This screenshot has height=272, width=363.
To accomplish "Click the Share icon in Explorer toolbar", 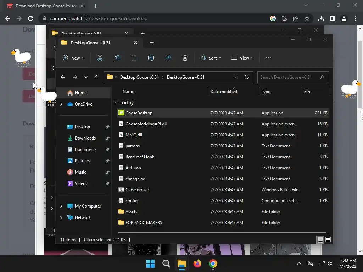I will point(168,58).
